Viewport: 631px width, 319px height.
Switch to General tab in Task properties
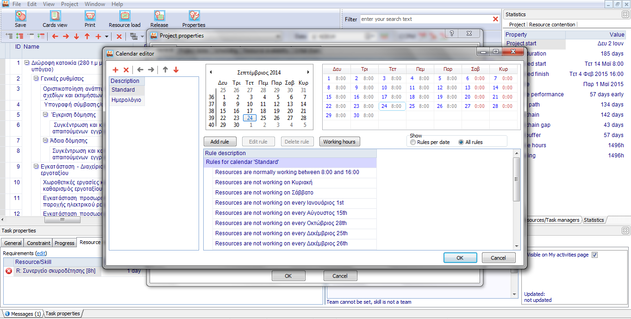pyautogui.click(x=13, y=243)
